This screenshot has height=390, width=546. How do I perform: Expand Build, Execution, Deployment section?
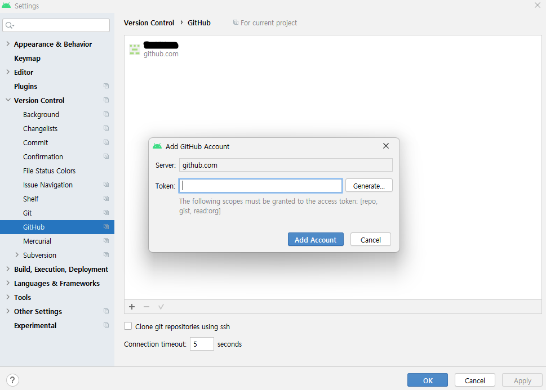[8, 269]
